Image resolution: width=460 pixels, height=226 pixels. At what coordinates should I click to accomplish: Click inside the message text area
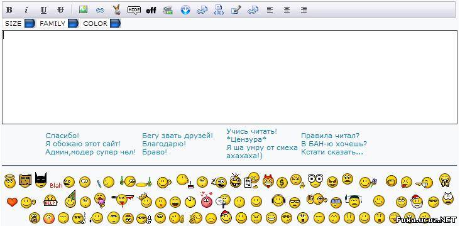(229, 77)
